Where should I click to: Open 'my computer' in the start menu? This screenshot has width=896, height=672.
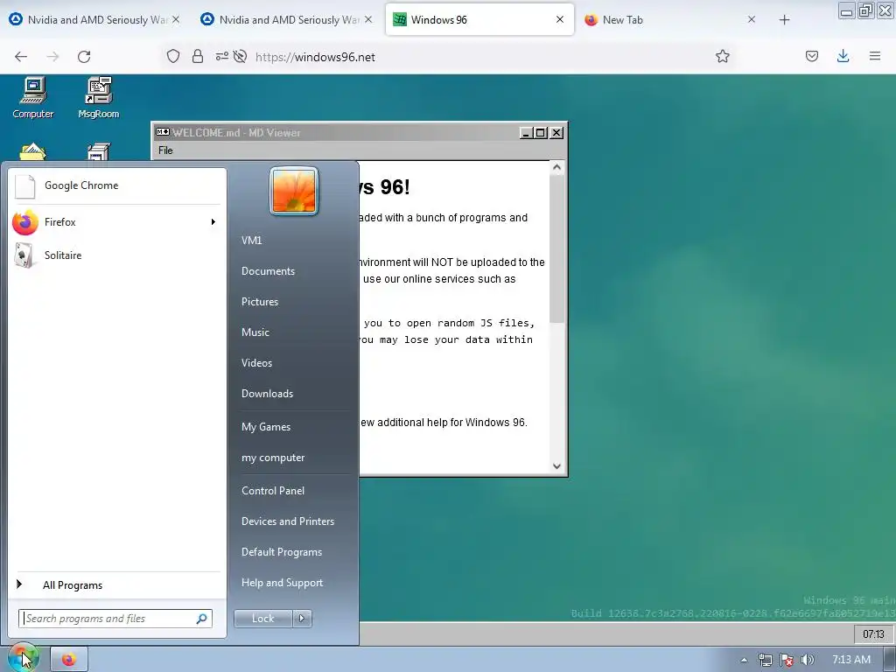(x=273, y=458)
